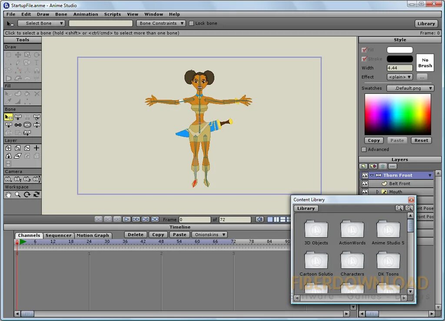Select the Scale Layer tool
The image size is (445, 321).
pos(18,148)
